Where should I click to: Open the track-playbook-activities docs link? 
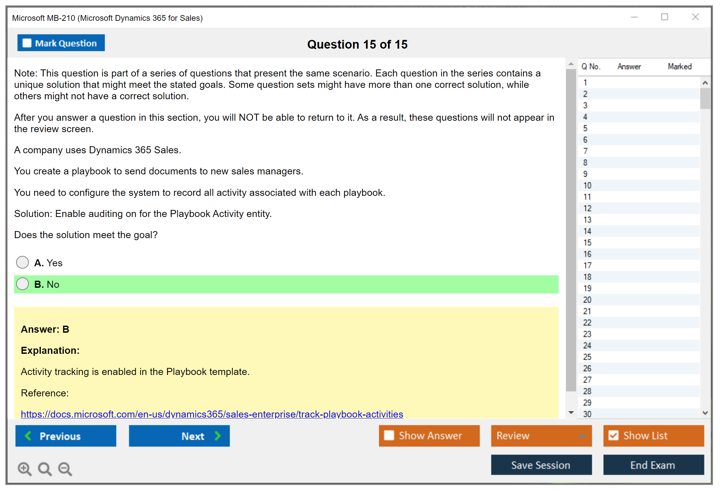[212, 414]
